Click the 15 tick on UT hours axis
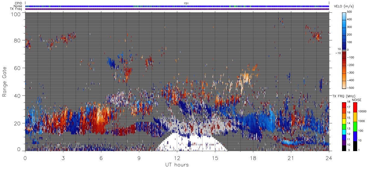 click(215, 158)
